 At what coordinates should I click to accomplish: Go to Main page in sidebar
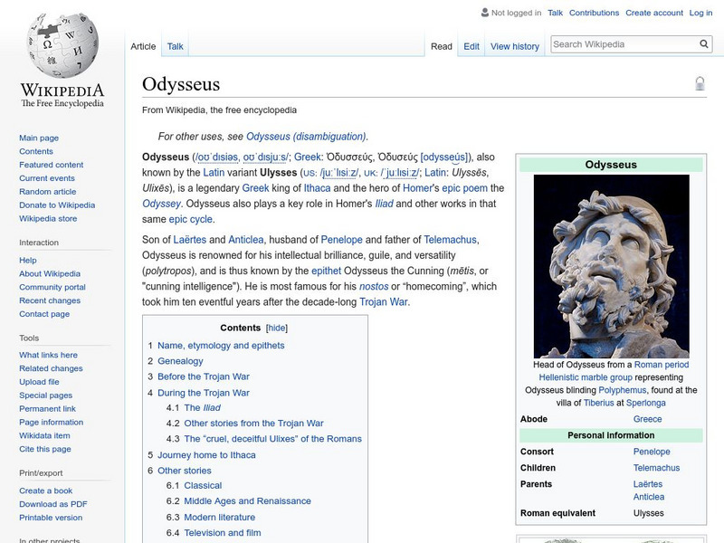(39, 138)
